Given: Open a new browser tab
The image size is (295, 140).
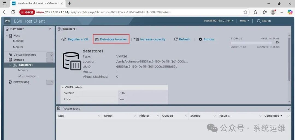Looking at the screenshot, I should [70, 3].
